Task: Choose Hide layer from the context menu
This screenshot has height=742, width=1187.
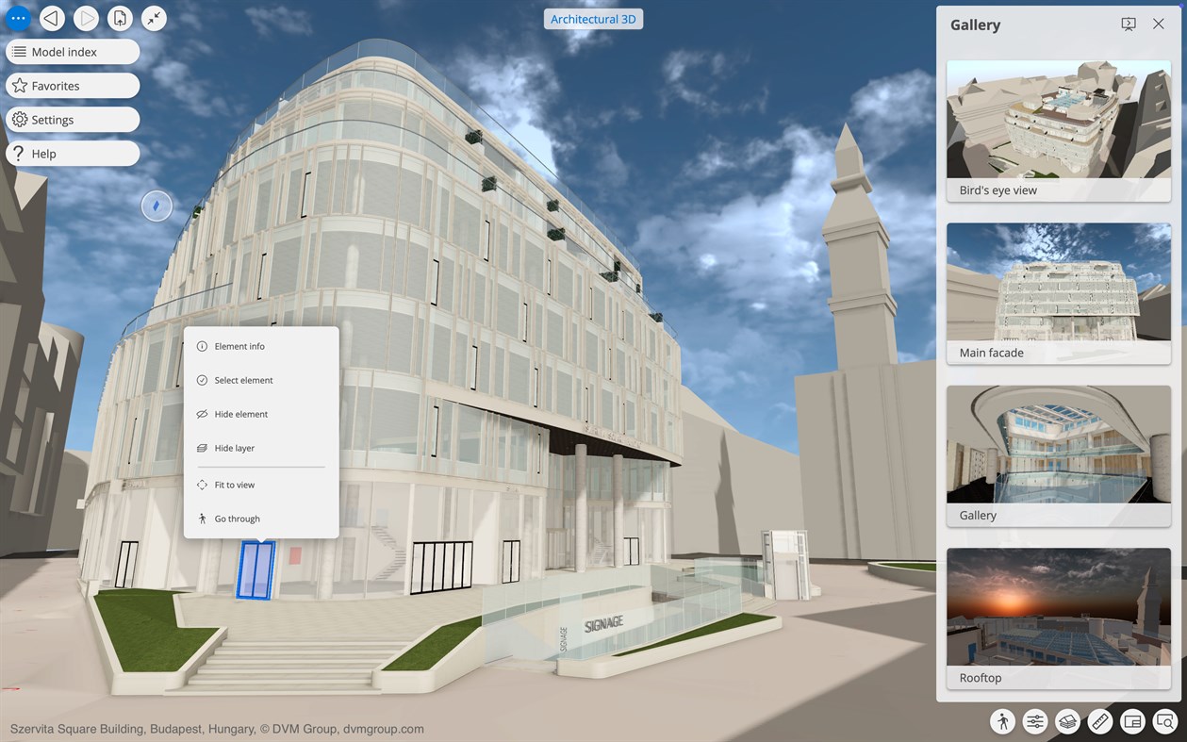Action: (x=238, y=448)
